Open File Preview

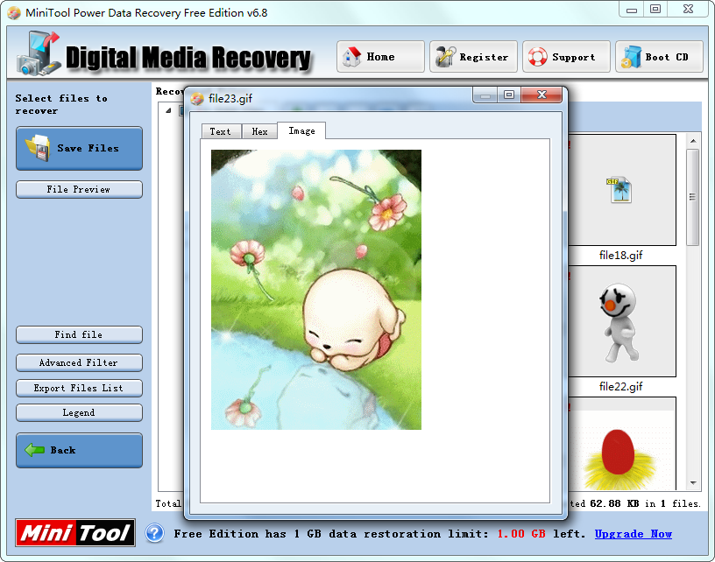tap(80, 189)
